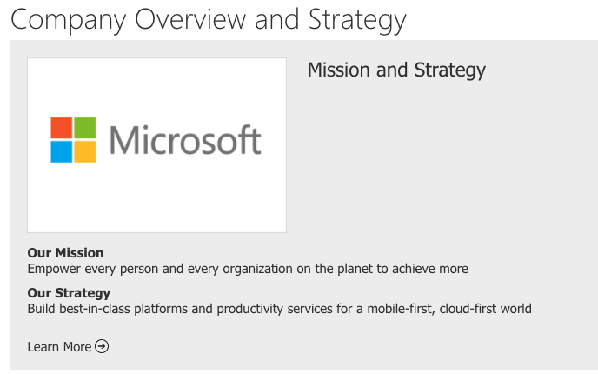Open the Mission and Strategy heading
Viewport: 598px width, 374px height.
pos(396,70)
